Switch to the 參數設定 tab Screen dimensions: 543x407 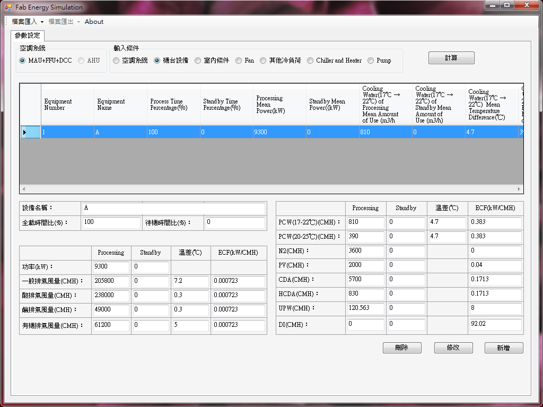[28, 36]
